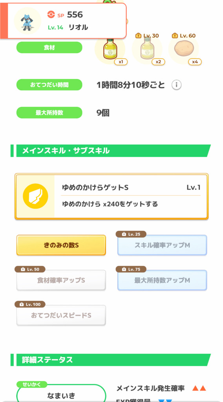Tap the Poké Ball SP icon
Viewport: 223px width, 402px height.
pos(51,15)
